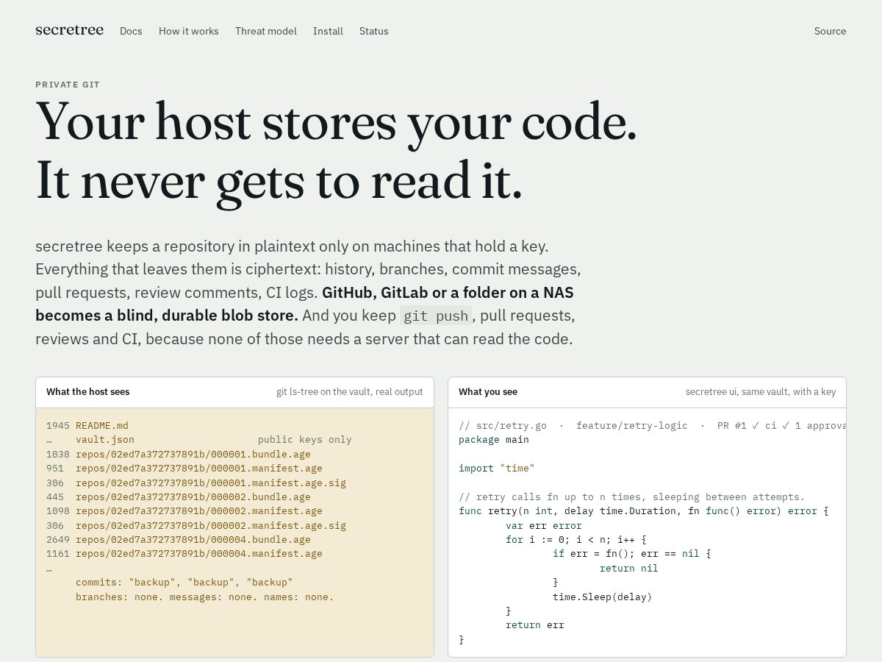Click the 'package main' code line
Viewport: 882px width, 662px height.
[x=494, y=440]
